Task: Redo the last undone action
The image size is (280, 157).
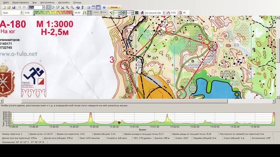Action: [x=24, y=7]
